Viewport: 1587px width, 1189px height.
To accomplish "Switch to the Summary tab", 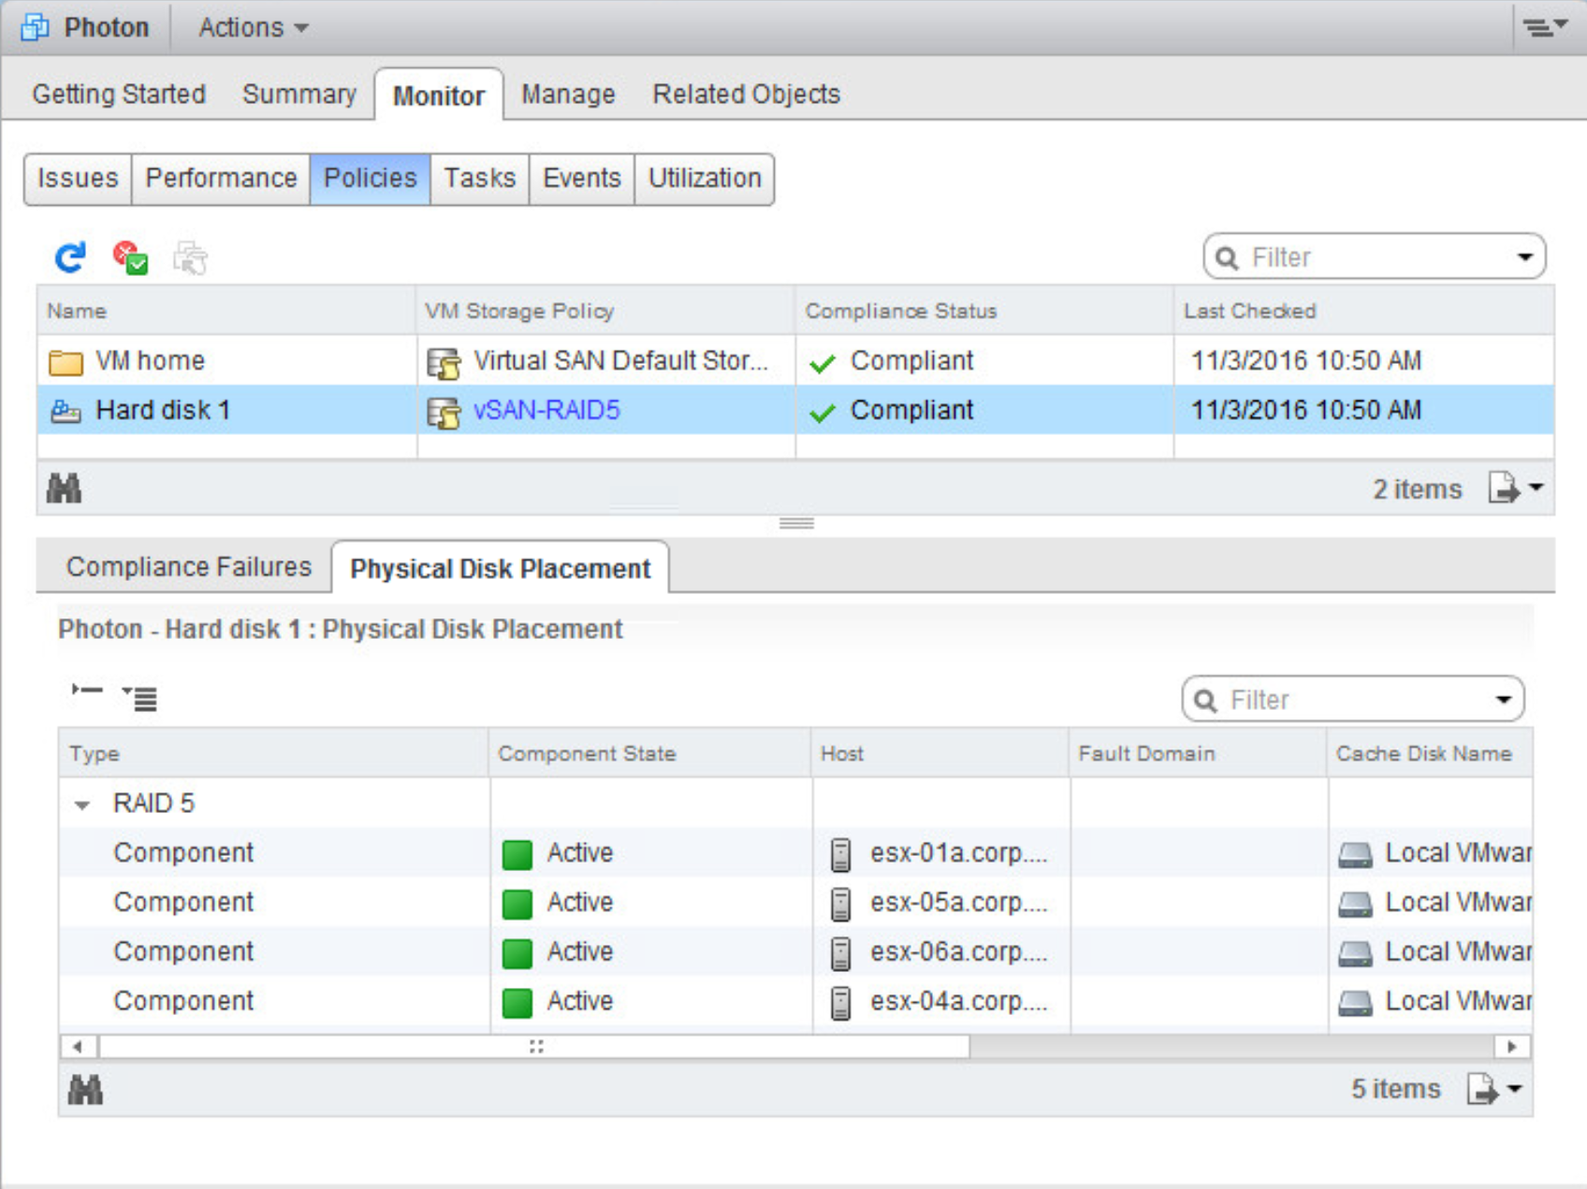I will click(298, 94).
